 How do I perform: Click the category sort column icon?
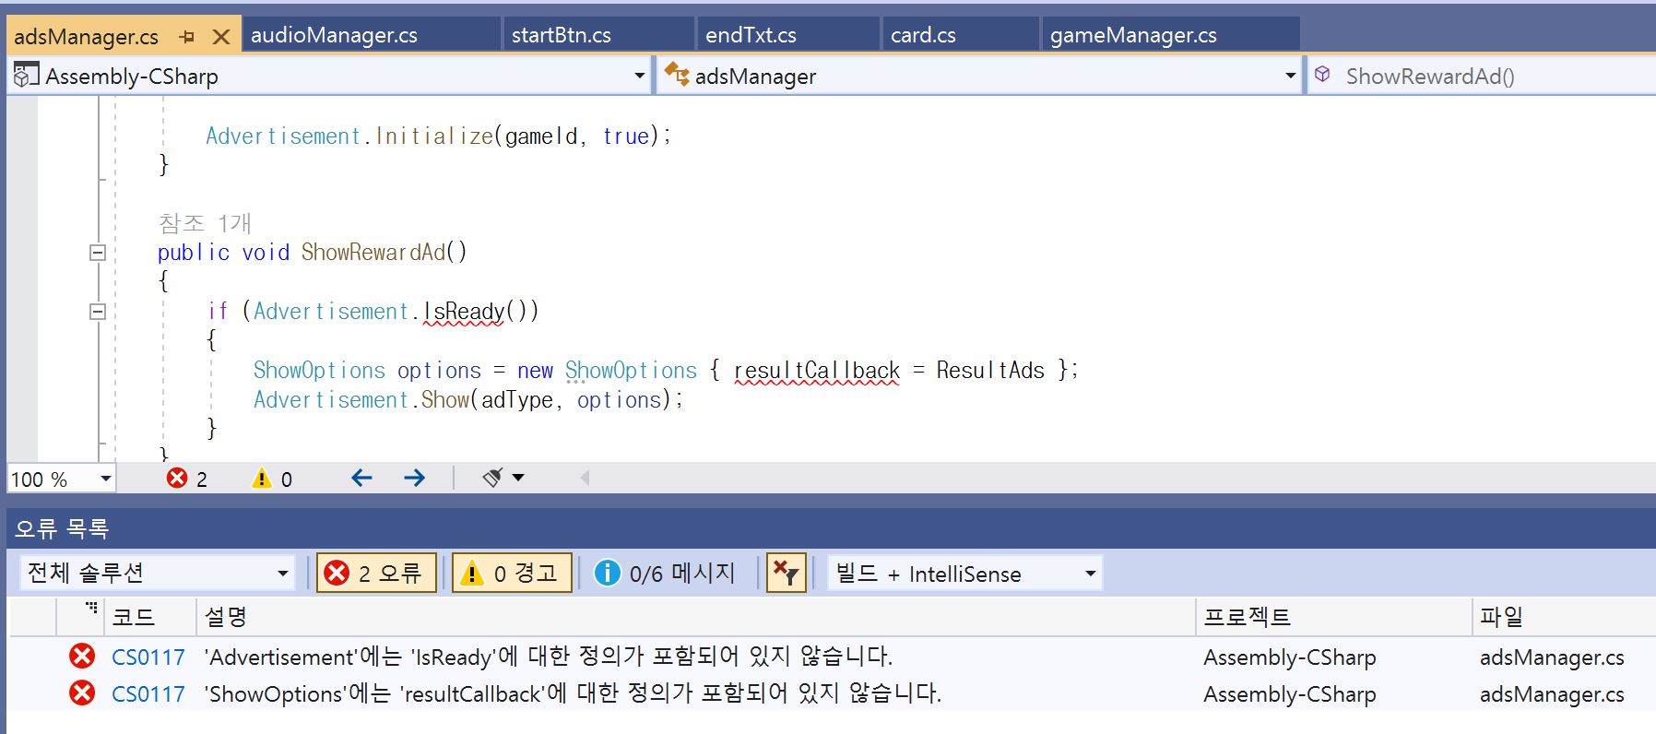(x=91, y=608)
